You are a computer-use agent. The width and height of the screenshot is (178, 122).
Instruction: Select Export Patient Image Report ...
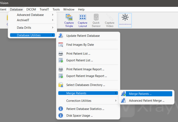(88, 76)
